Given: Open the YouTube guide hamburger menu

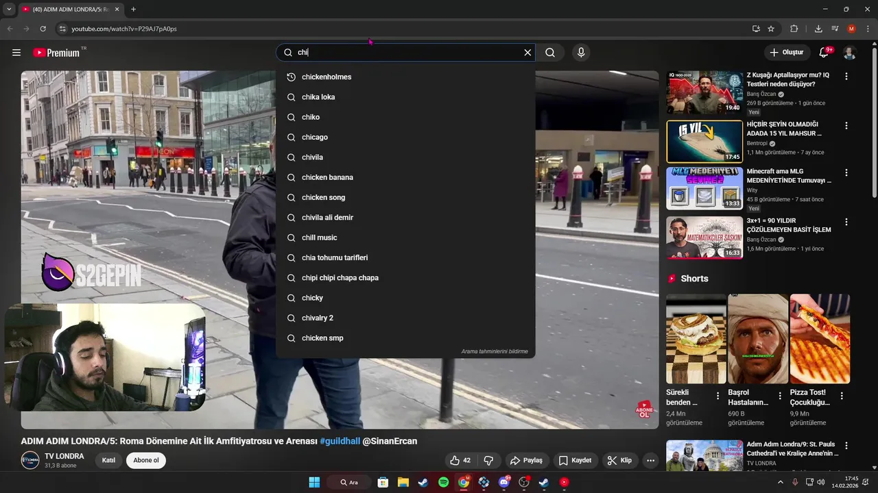Looking at the screenshot, I should pos(16,53).
